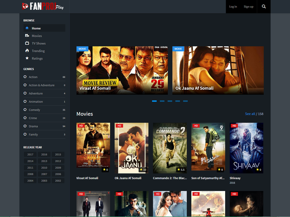The height and width of the screenshot is (217, 290).
Task: Click star rating 5.5 on Commando 2 poster
Action: coord(181,169)
